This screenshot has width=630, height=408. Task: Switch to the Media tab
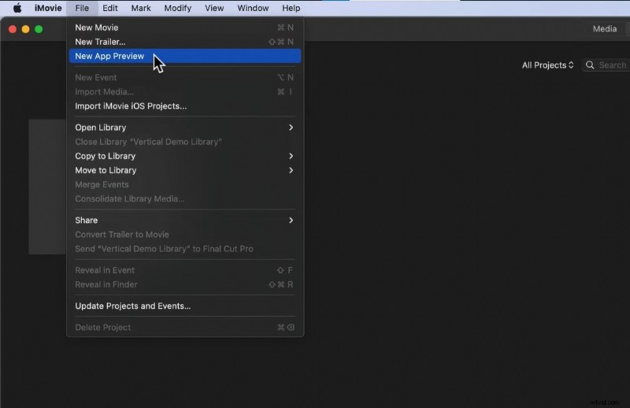[604, 29]
